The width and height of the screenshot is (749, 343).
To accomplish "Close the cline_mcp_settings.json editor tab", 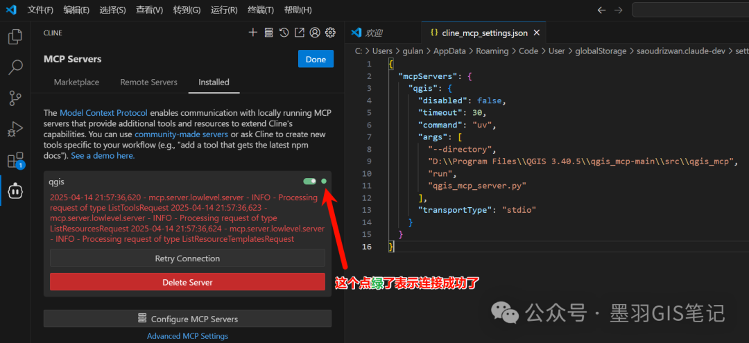I will 537,33.
